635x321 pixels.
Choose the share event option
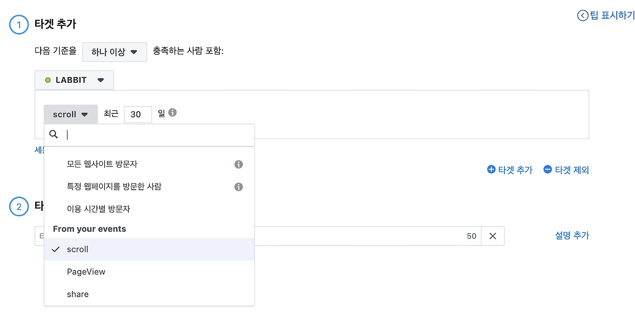78,294
